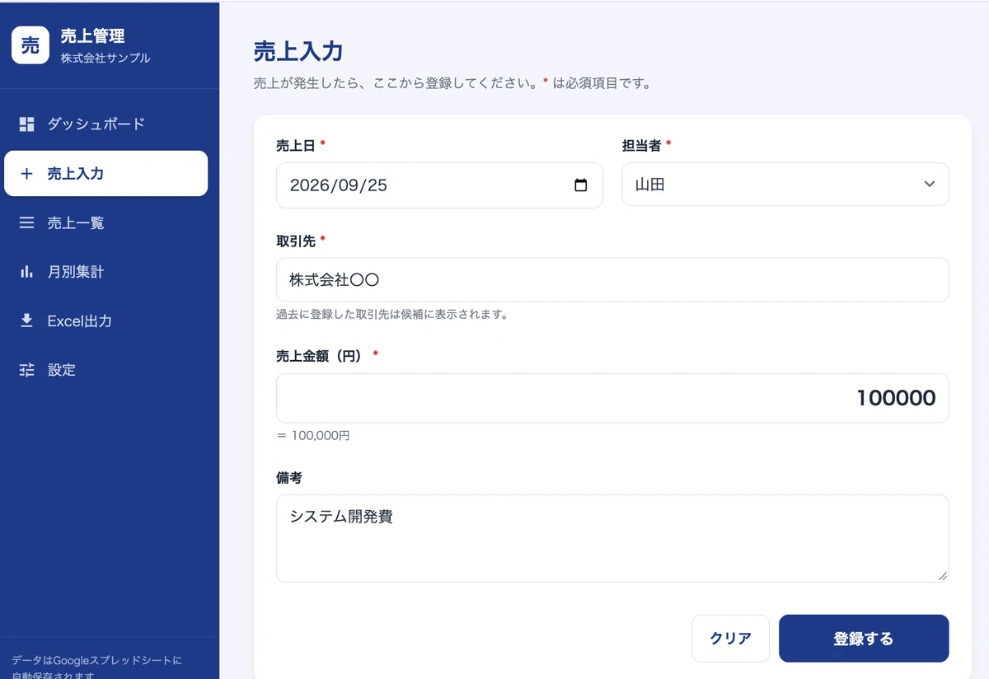Open the Excel出力 menu item
Image resolution: width=989 pixels, height=679 pixels.
coord(105,321)
